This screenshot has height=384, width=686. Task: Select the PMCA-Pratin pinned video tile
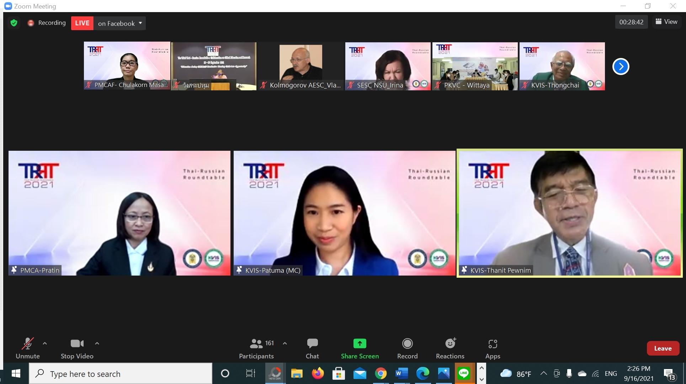119,213
